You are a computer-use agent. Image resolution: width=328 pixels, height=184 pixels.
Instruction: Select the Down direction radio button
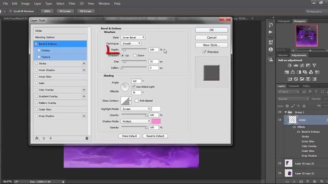click(x=135, y=56)
